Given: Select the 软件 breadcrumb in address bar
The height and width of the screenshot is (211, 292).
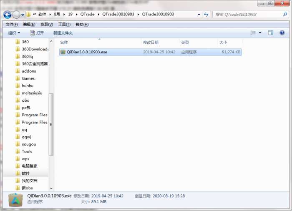Looking at the screenshot, I should pos(42,14).
